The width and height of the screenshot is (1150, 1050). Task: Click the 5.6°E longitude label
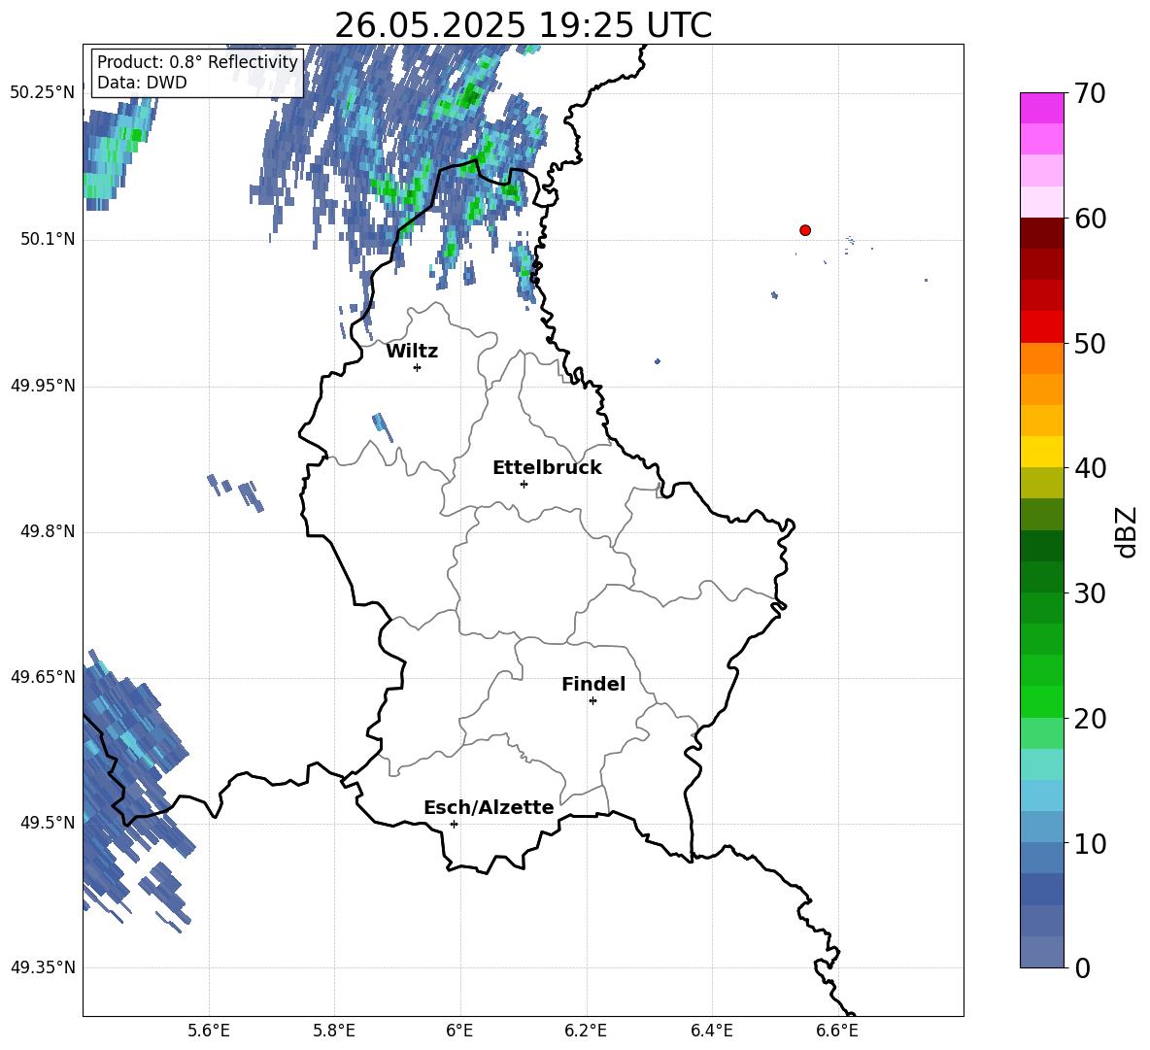click(209, 1031)
